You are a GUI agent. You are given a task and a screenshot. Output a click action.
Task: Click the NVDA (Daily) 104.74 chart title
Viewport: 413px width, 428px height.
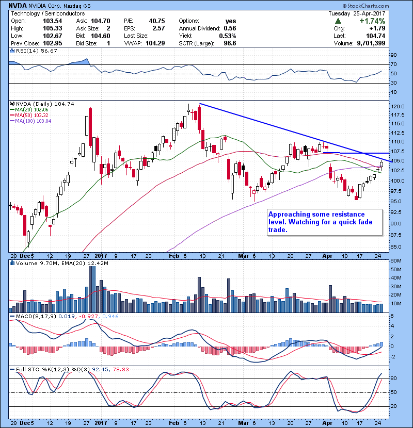click(x=45, y=104)
